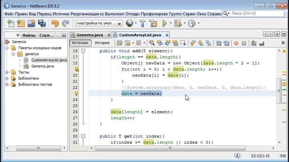This screenshot has height=162, width=289.
Task: Click the notifications icon in the status bar
Action: [237, 156]
